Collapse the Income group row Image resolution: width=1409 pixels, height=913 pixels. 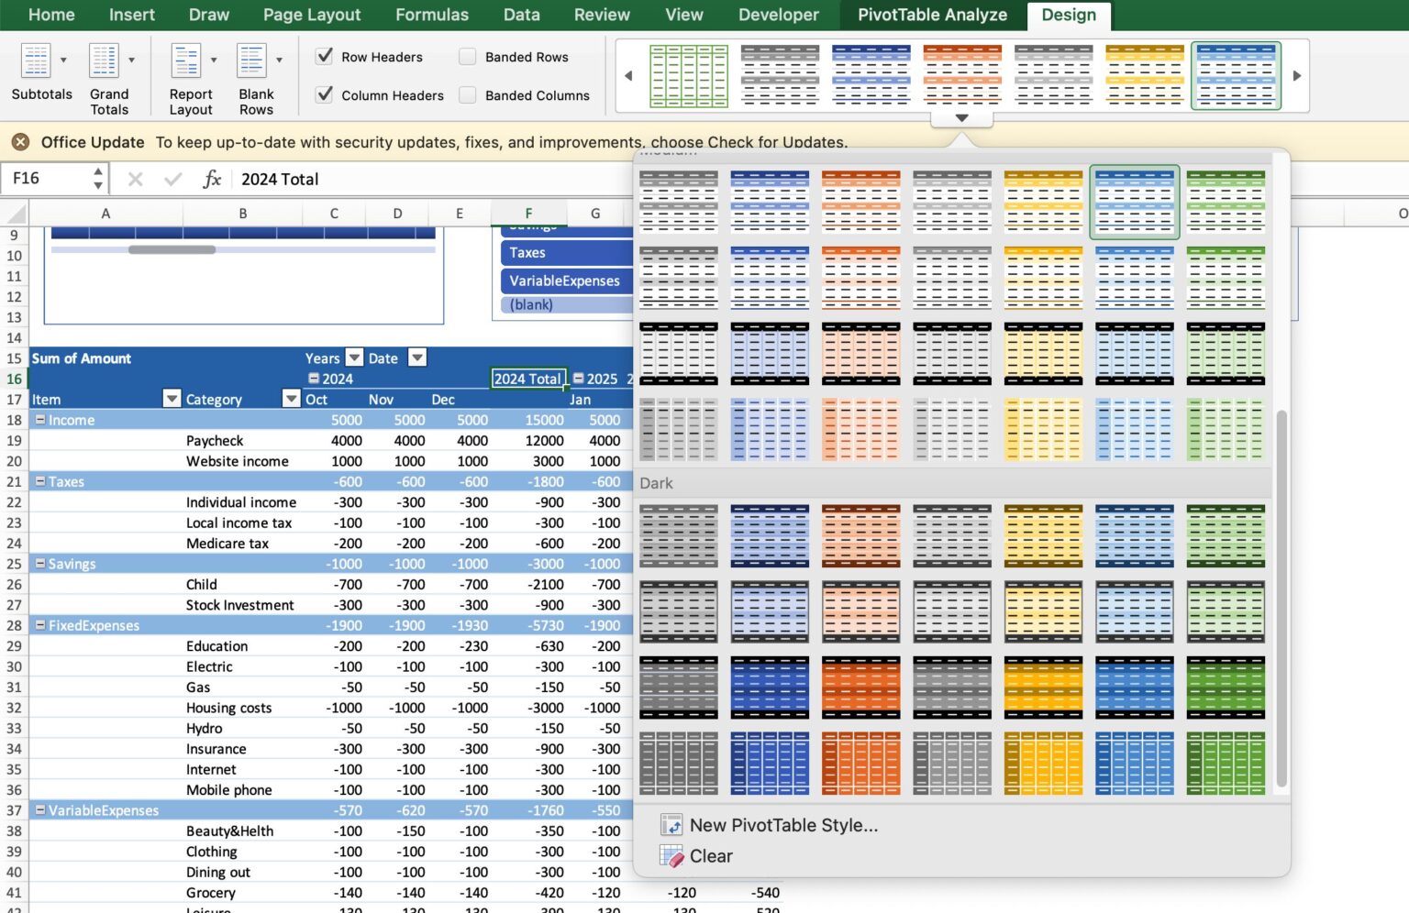[40, 420]
